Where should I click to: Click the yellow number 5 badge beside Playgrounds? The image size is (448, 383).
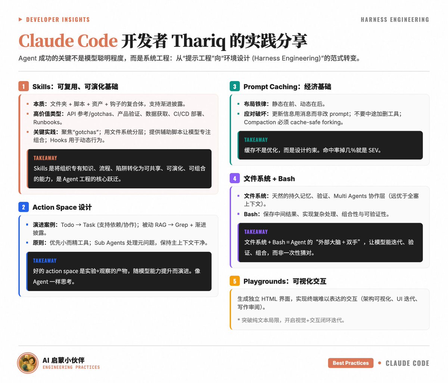click(234, 281)
